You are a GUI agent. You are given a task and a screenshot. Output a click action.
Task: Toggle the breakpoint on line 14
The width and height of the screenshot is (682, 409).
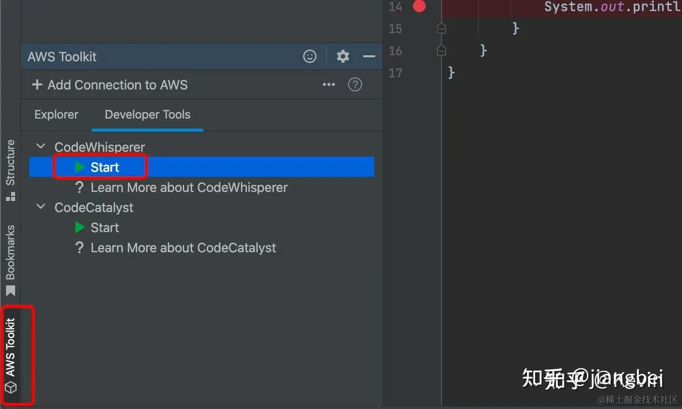(419, 6)
